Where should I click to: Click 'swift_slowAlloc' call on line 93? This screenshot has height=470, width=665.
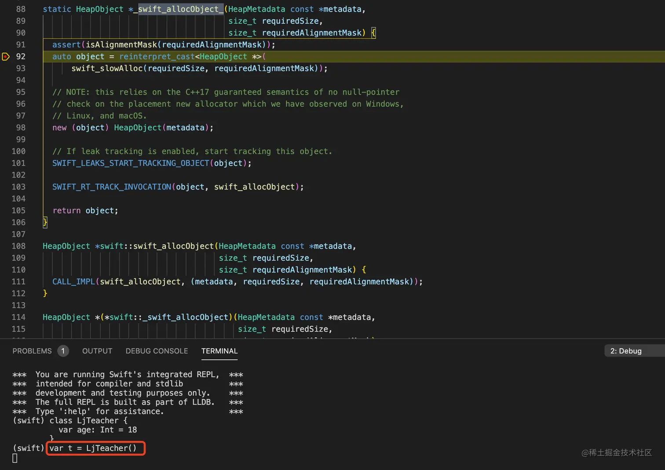(107, 68)
